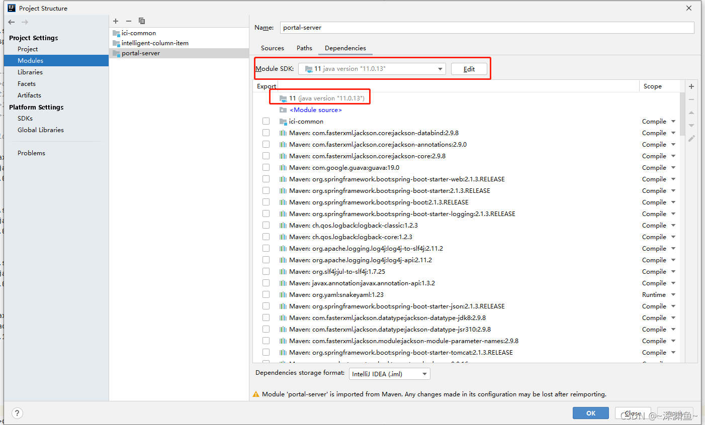The height and width of the screenshot is (425, 705).
Task: Open help with question mark icon
Action: [17, 413]
